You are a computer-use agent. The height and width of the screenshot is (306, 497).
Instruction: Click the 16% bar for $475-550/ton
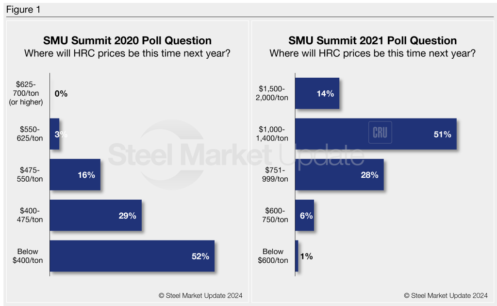tap(75, 174)
